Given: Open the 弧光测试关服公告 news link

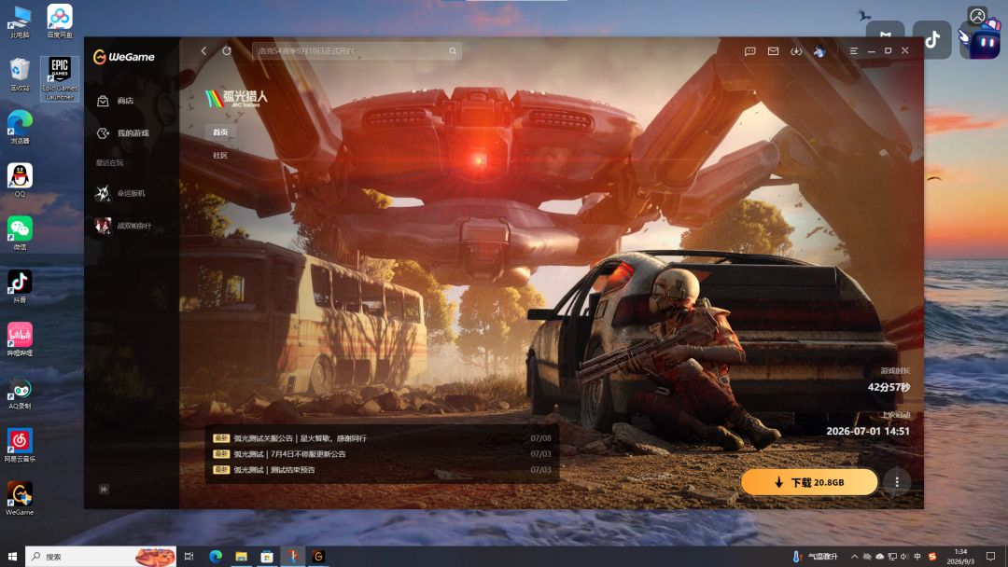Looking at the screenshot, I should 300,438.
